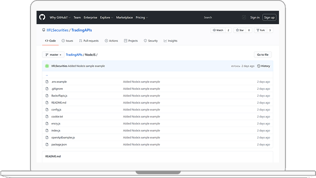This screenshot has height=178, width=316.
Task: Open the commit hash link in commit bar
Action: click(x=235, y=66)
